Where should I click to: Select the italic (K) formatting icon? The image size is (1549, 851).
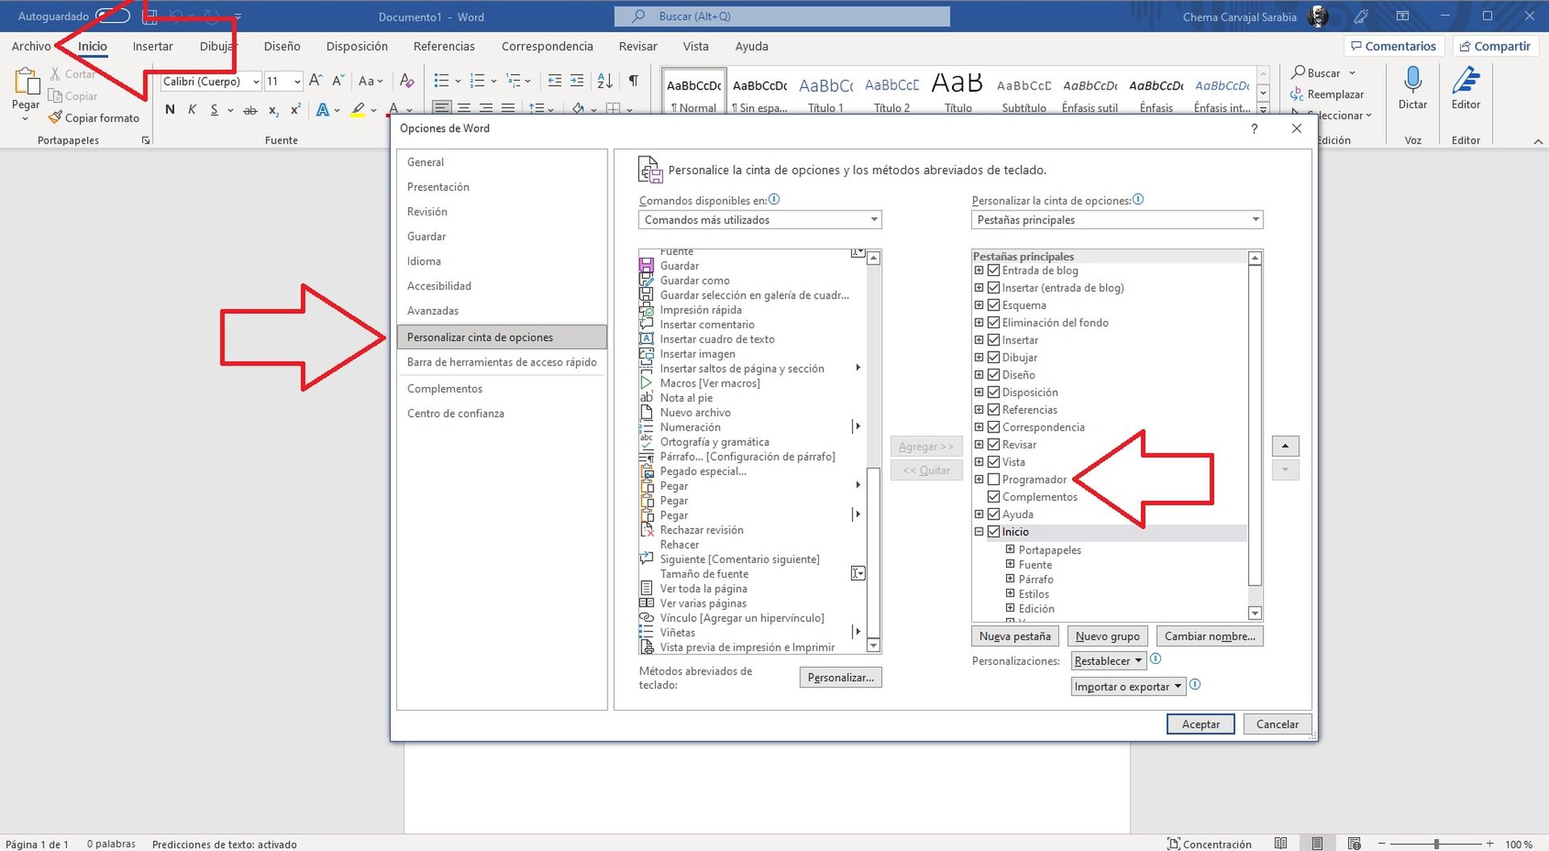[191, 110]
